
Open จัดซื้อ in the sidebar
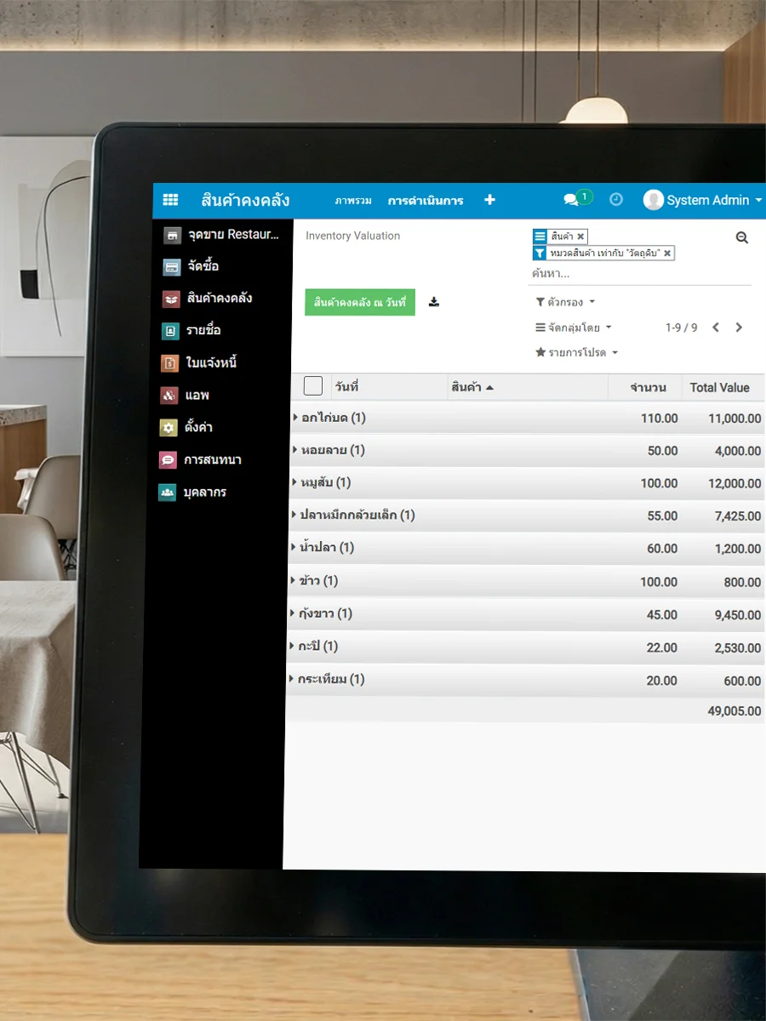coord(203,266)
